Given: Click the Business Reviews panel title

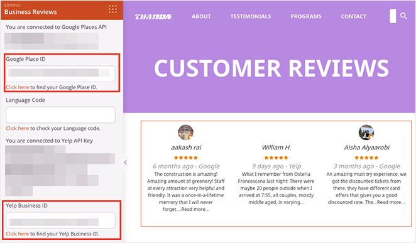Looking at the screenshot, I should tap(31, 12).
